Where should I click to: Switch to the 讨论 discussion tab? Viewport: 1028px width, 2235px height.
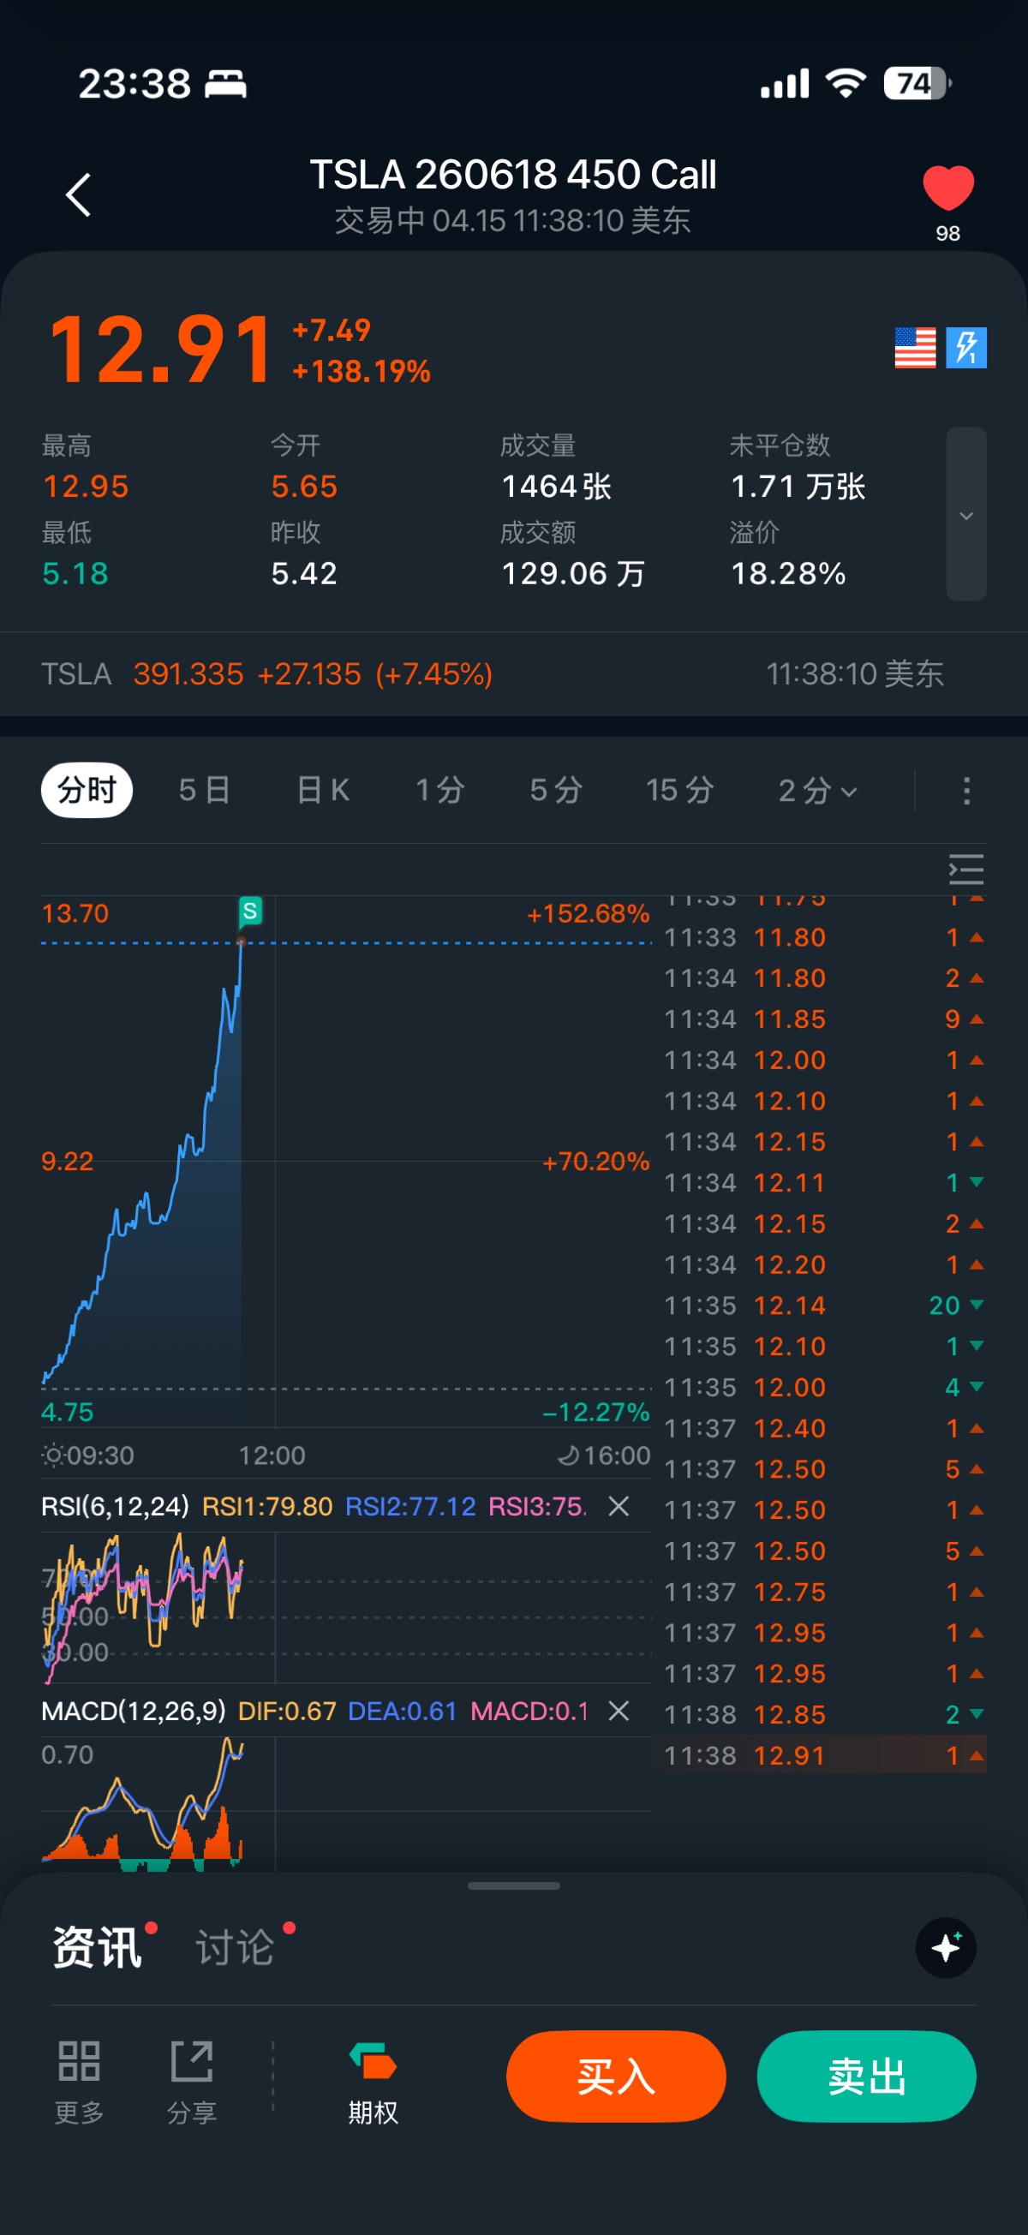click(x=235, y=1947)
